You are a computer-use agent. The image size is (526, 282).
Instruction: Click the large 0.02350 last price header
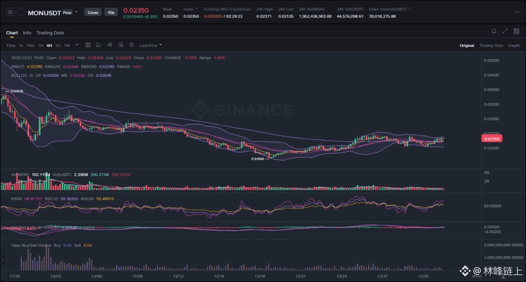click(x=136, y=10)
